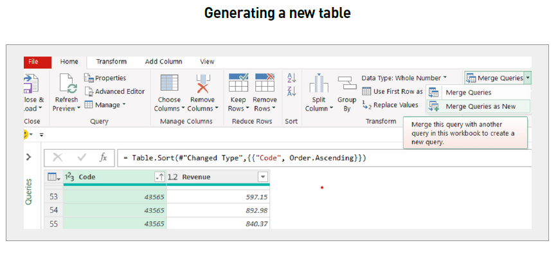Screen dimensions: 558x261
Task: Open the table menu icon in header corner
Action: (53, 177)
